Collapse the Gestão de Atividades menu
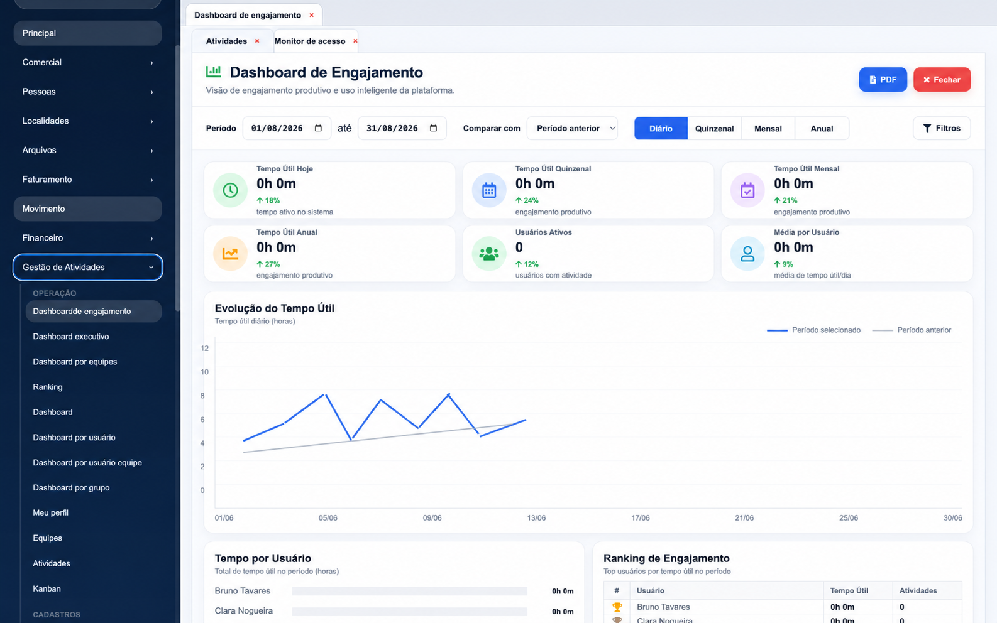997x623 pixels. pos(87,267)
